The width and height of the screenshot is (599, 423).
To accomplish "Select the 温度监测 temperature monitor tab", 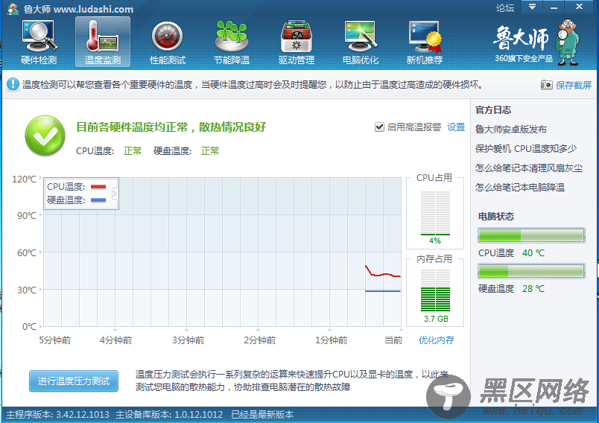I will 102,42.
